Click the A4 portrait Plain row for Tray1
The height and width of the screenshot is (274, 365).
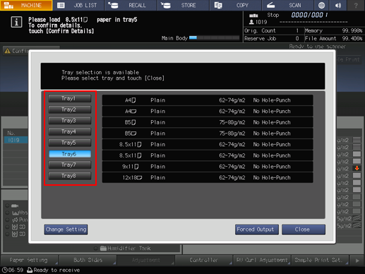pos(208,100)
